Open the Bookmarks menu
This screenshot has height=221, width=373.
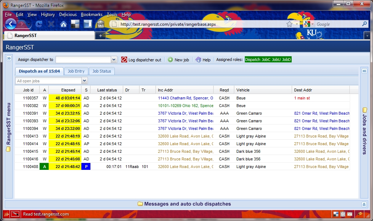tap(92, 15)
